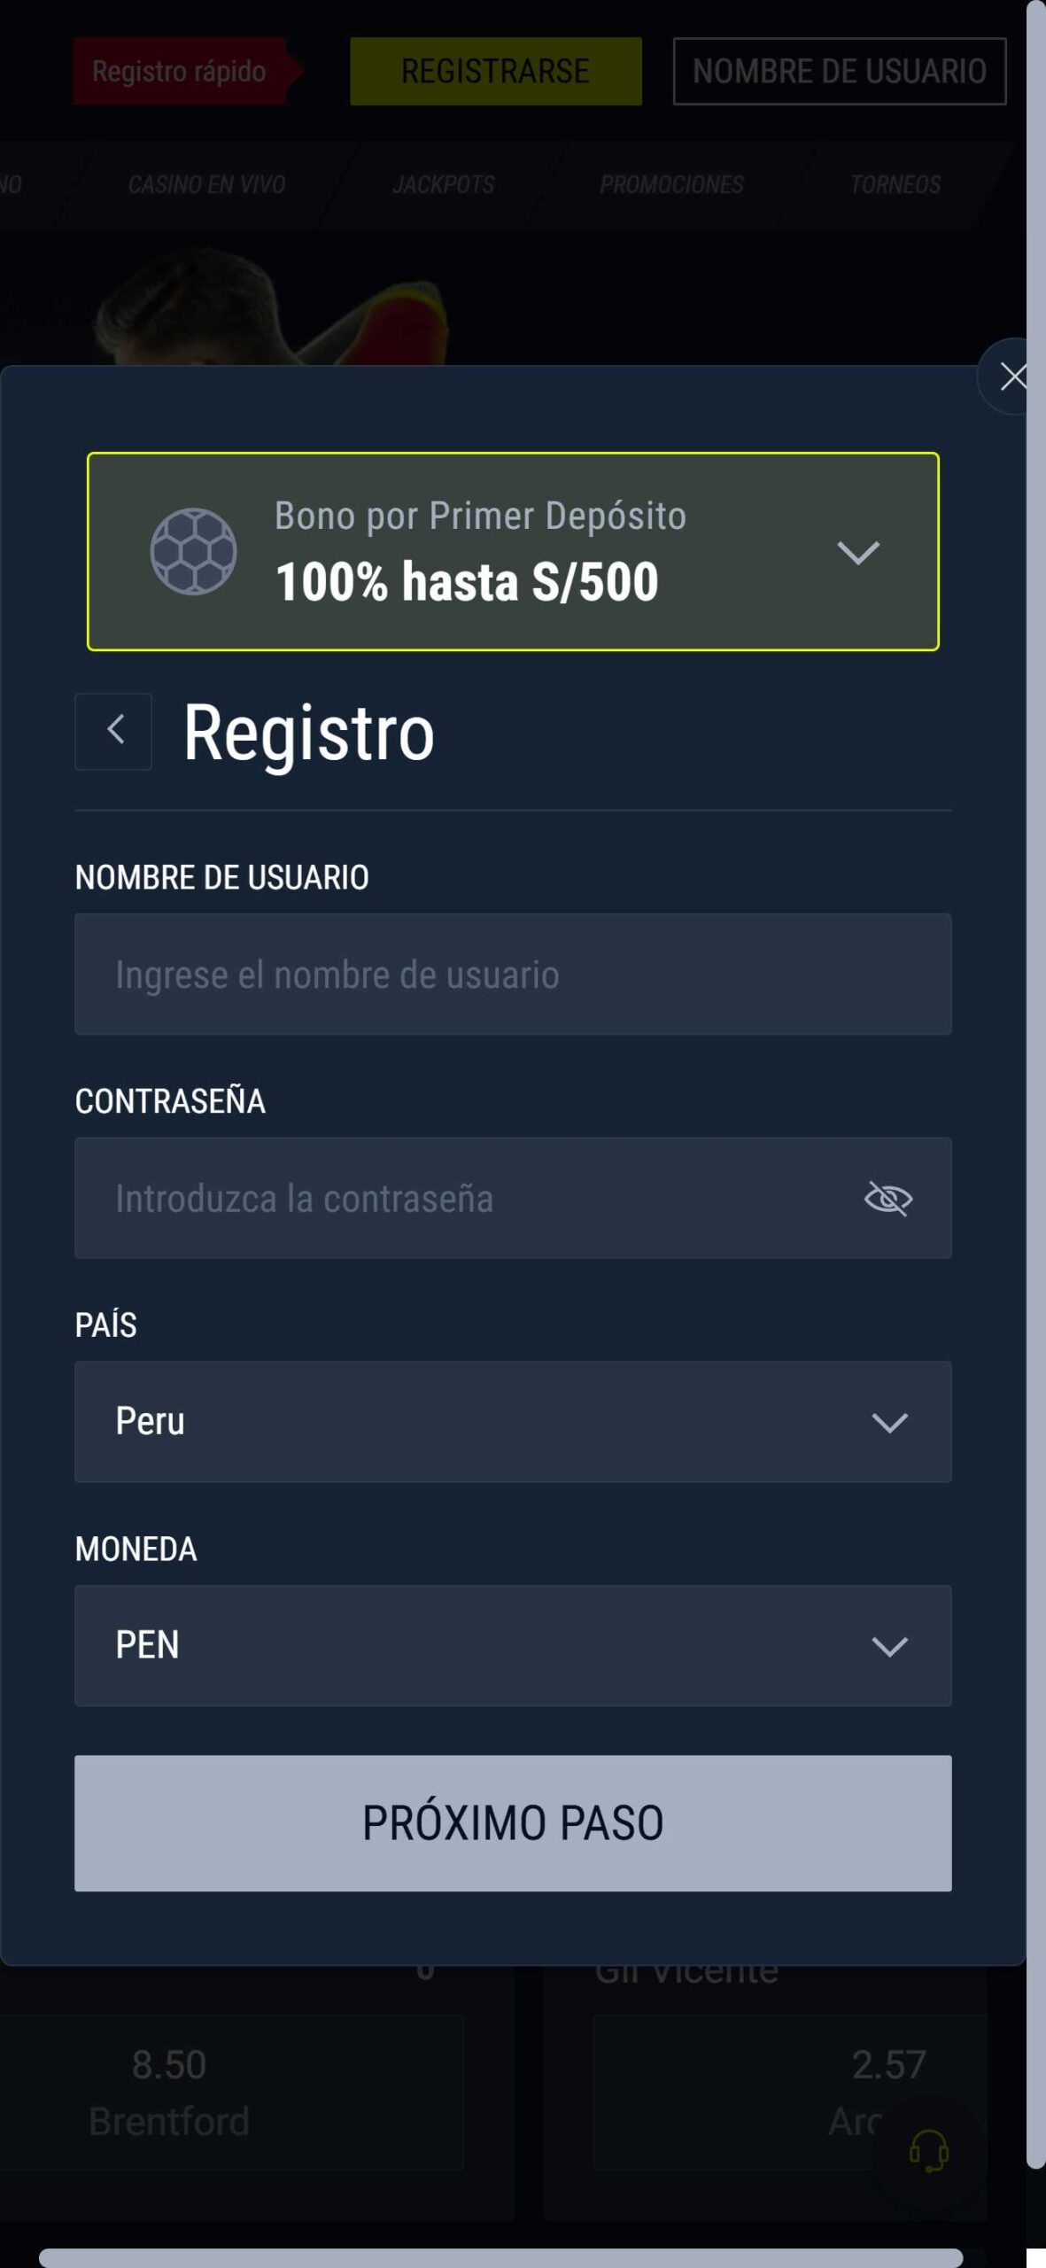Screen dimensions: 1046x2268
Task: Focus the username input field
Action: 513,975
